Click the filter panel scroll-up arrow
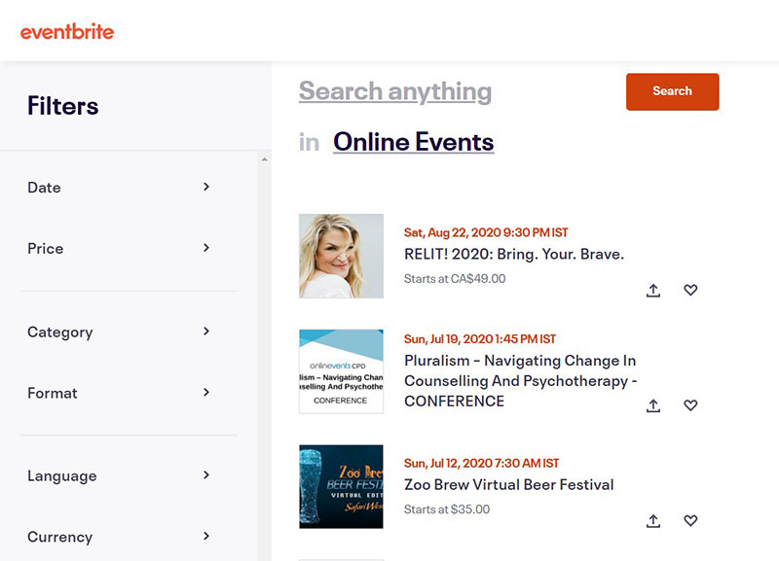Viewport: 779px width, 561px height. pos(264,159)
